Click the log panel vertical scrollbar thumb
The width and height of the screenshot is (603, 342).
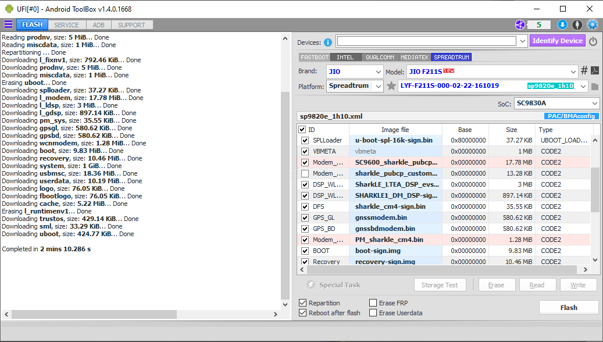285,195
